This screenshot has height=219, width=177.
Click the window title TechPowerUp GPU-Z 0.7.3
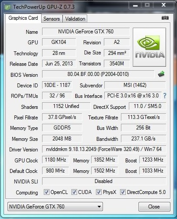(x=44, y=7)
